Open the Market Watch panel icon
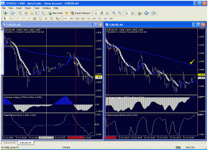 click(x=20, y=13)
